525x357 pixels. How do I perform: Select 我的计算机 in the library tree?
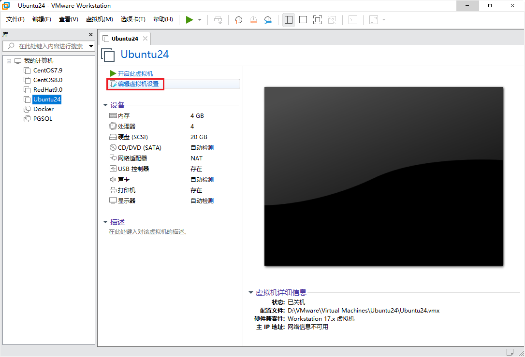click(x=39, y=61)
